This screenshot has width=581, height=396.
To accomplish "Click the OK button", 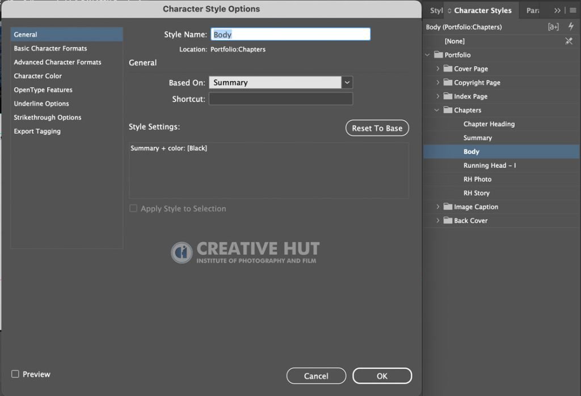I will (x=382, y=376).
